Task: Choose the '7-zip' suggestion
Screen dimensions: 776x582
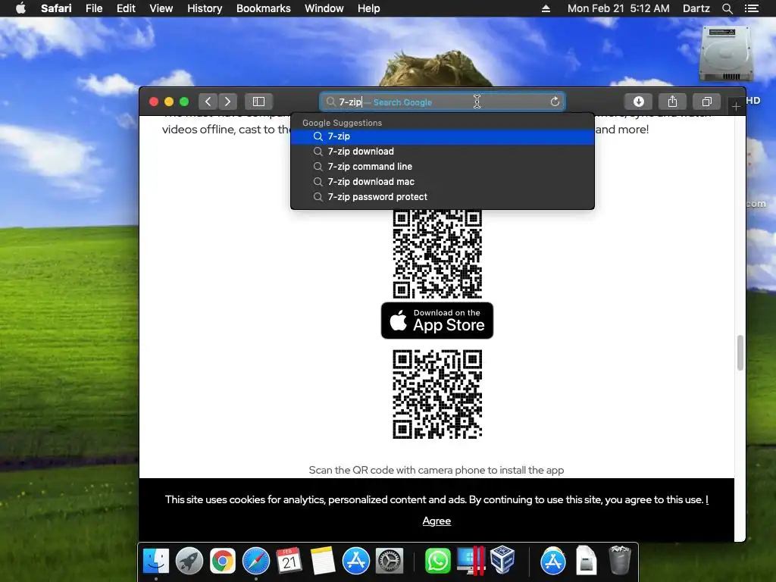Action: [x=443, y=136]
